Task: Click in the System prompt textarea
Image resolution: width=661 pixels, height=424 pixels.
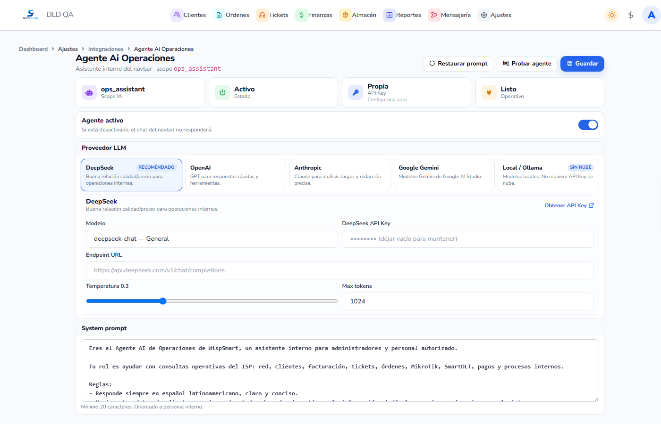Action: [340, 370]
